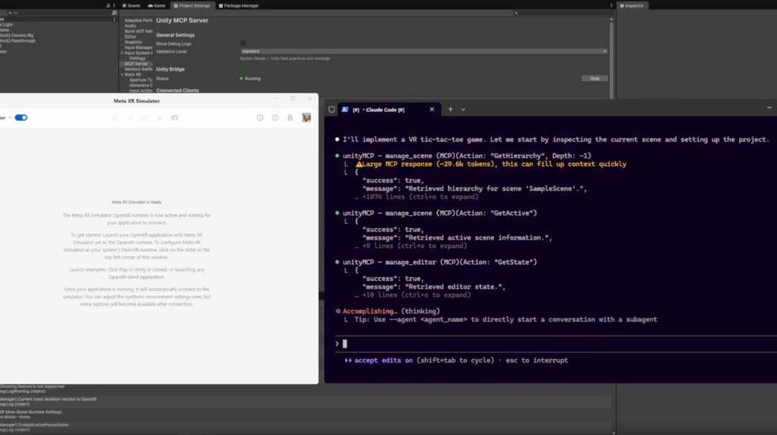This screenshot has height=435, width=777.
Task: Focus the Claude Code prompt input line
Action: point(555,344)
